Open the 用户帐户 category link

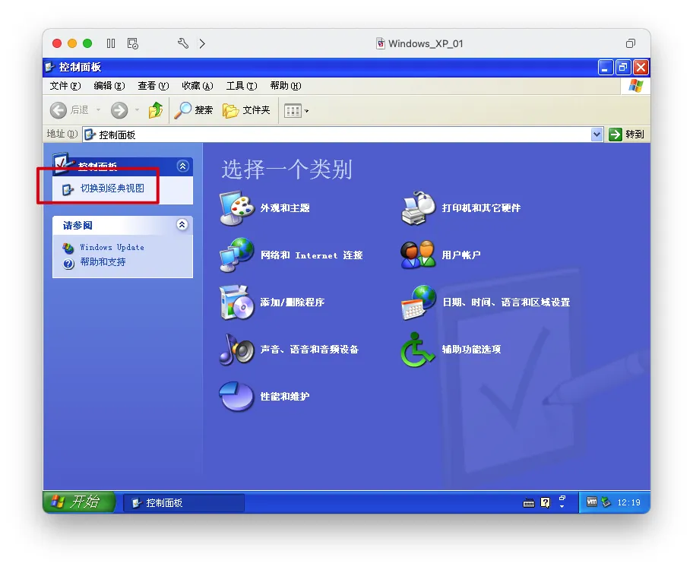461,255
